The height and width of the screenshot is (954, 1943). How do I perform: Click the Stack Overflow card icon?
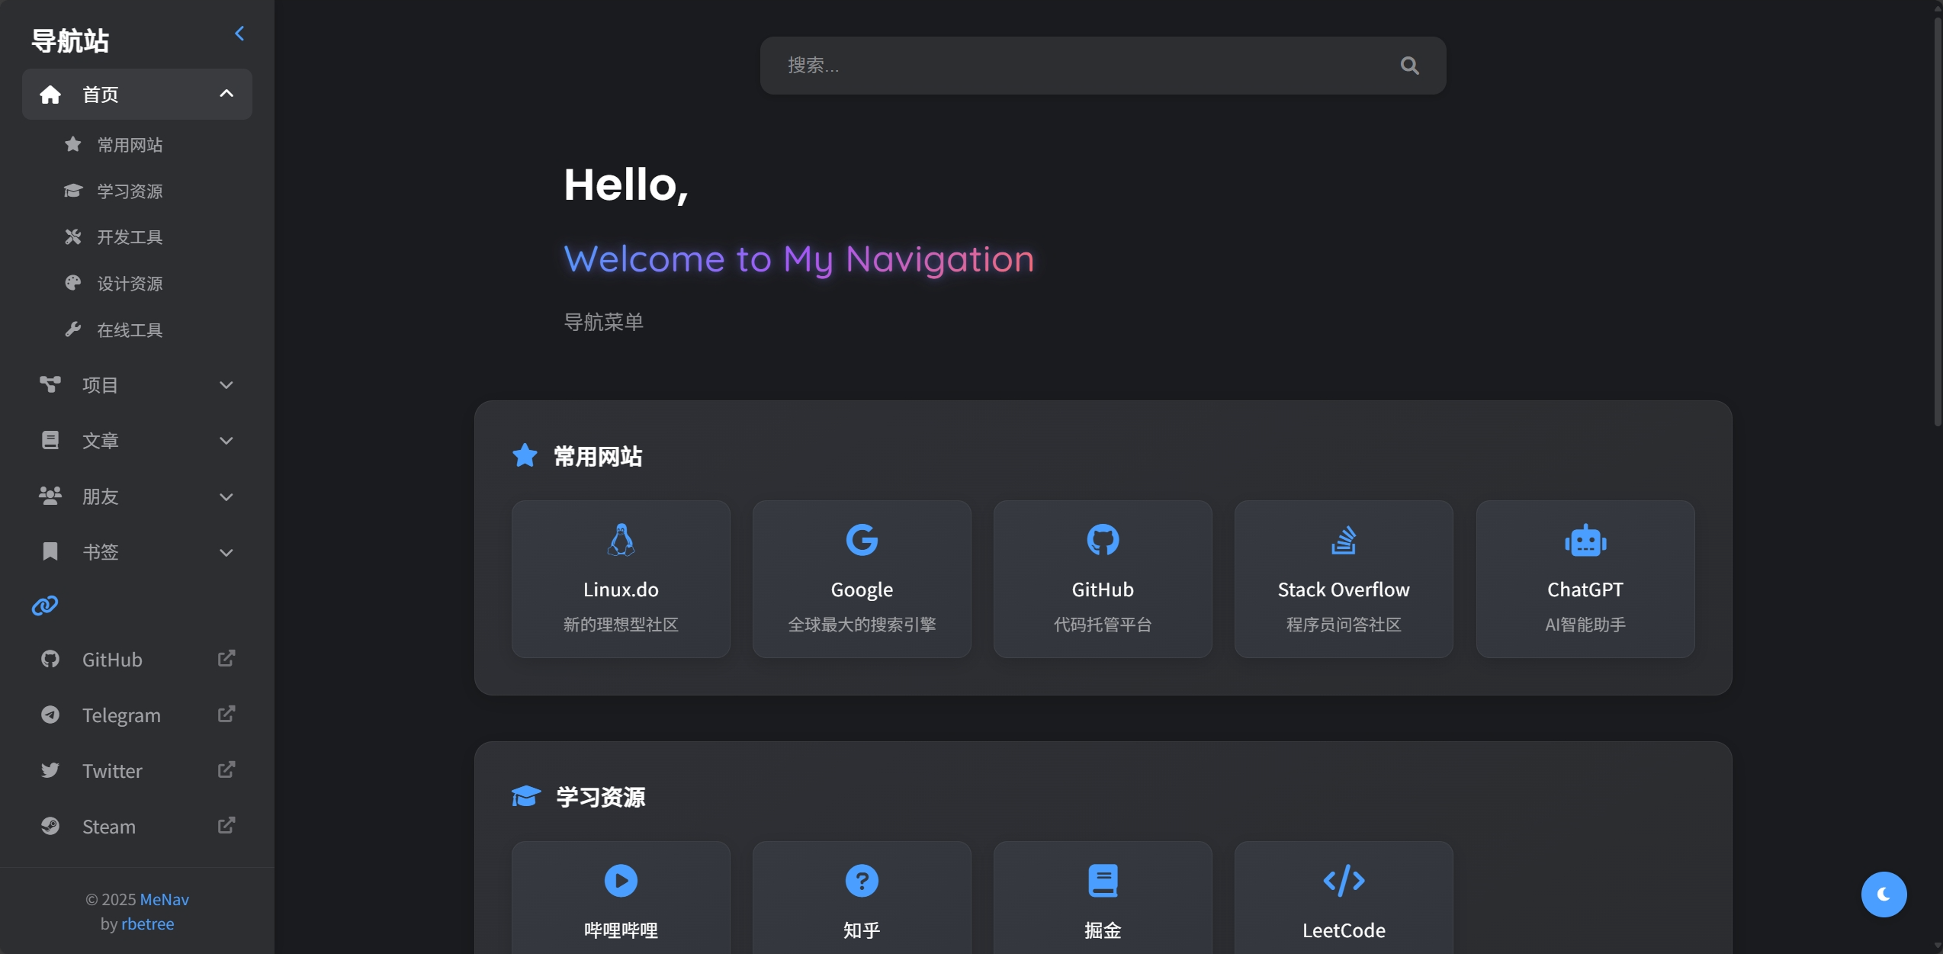[x=1343, y=541]
